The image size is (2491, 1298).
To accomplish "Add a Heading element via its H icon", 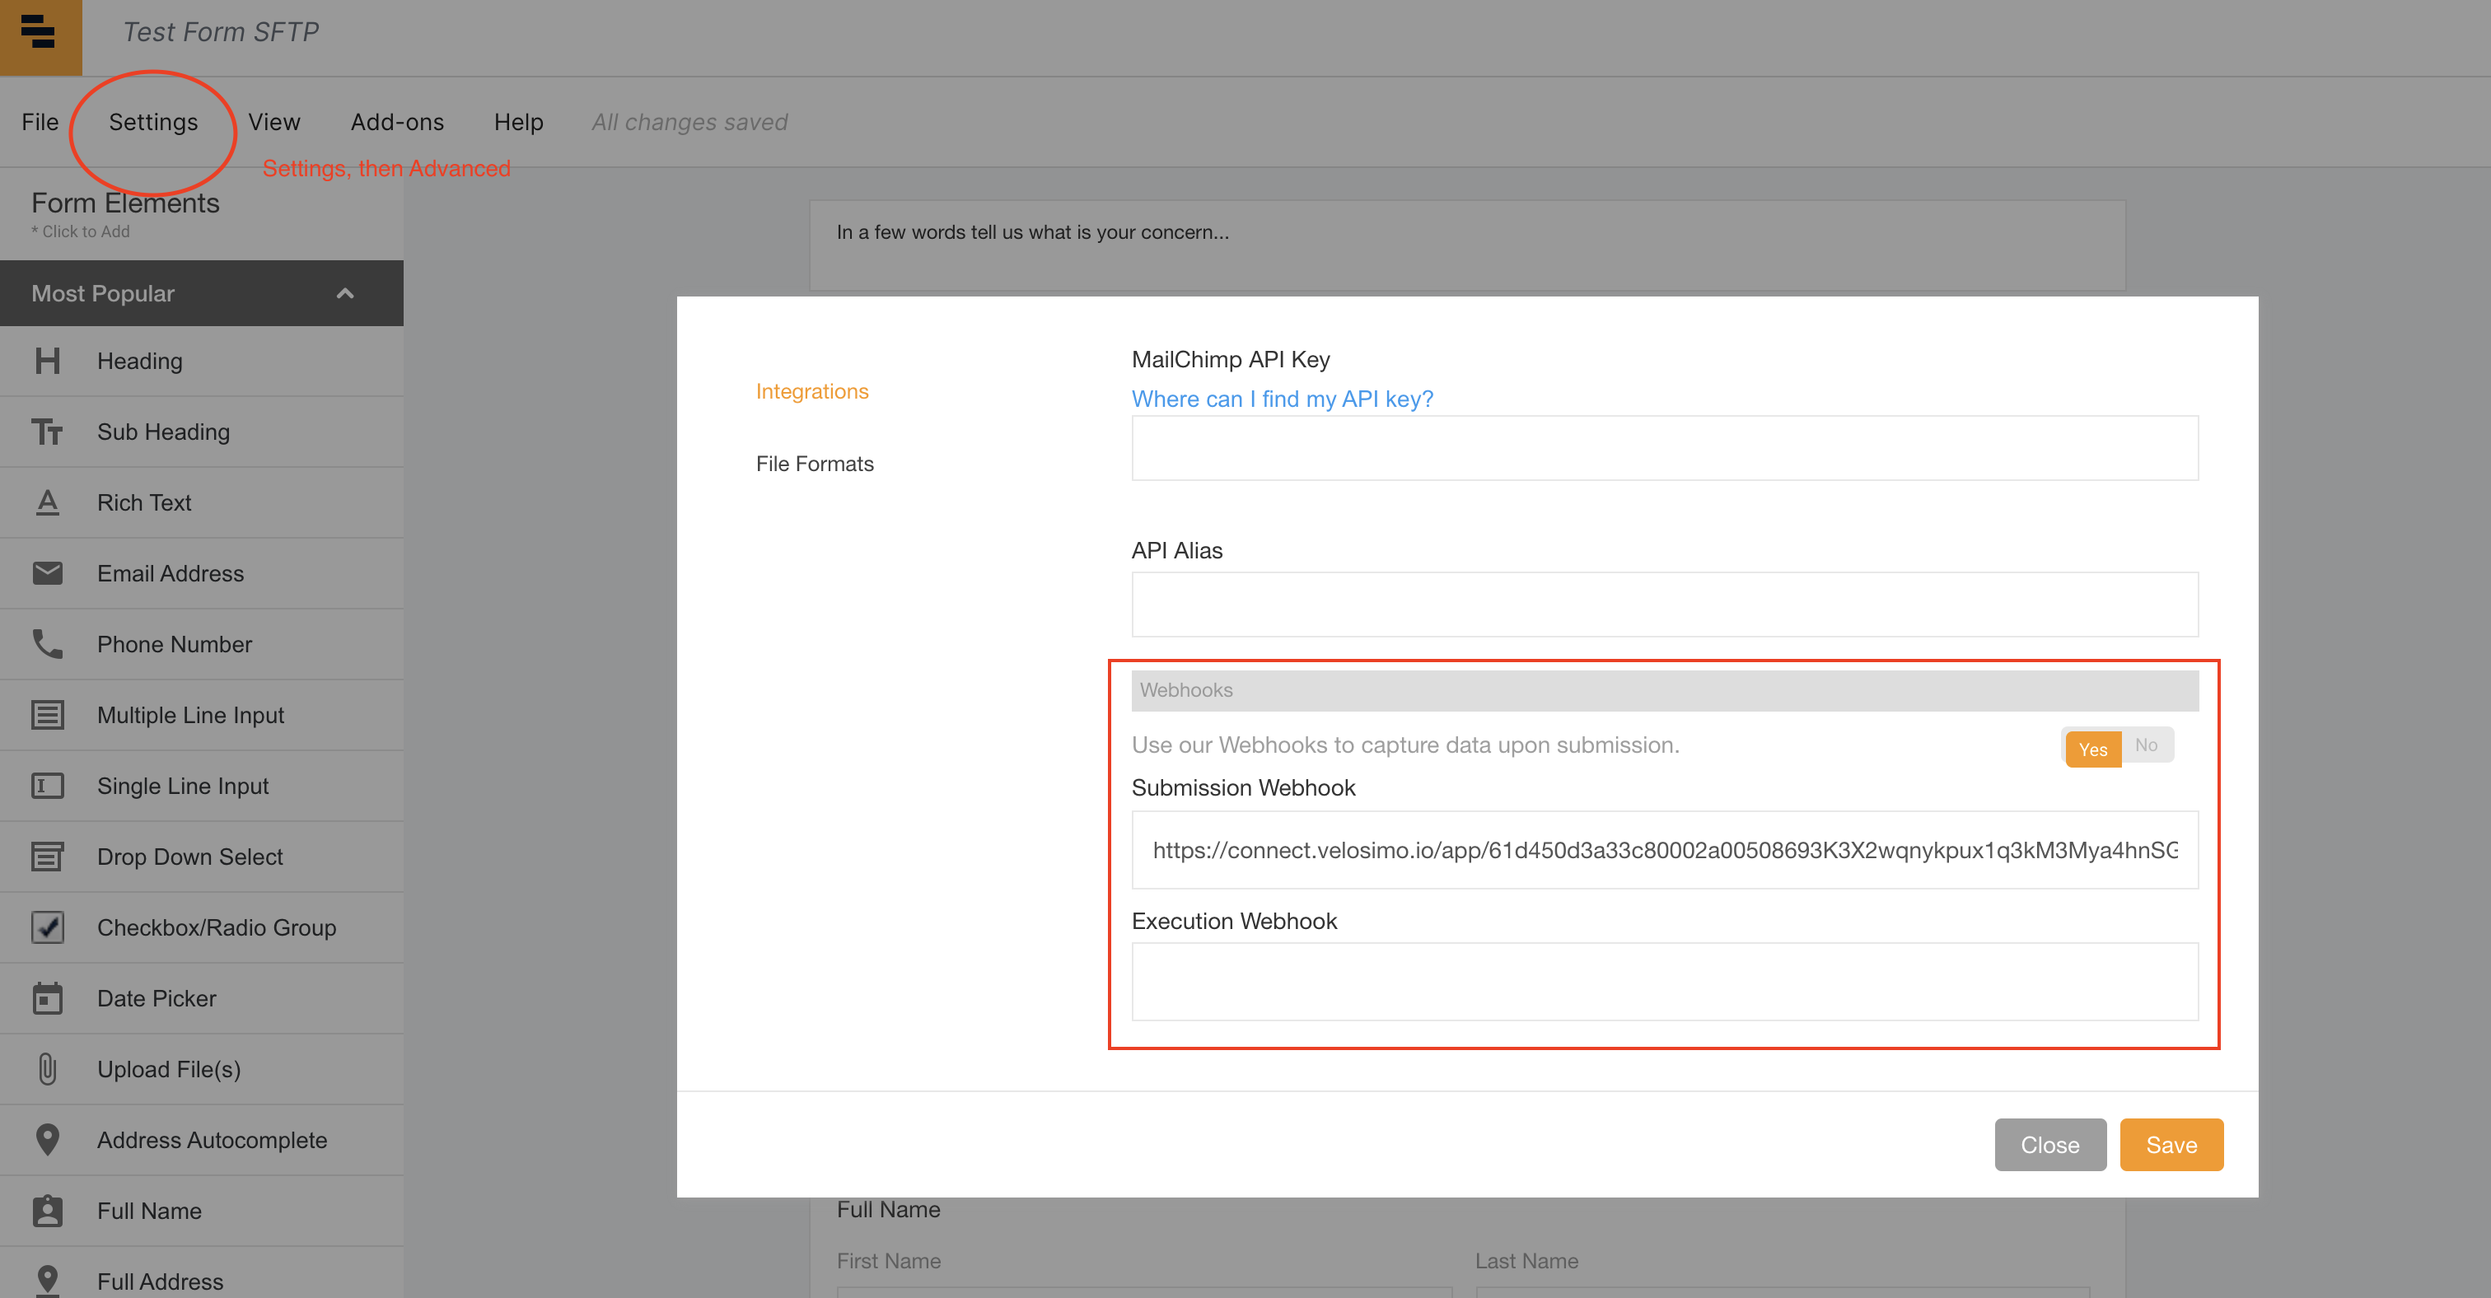I will tap(48, 362).
